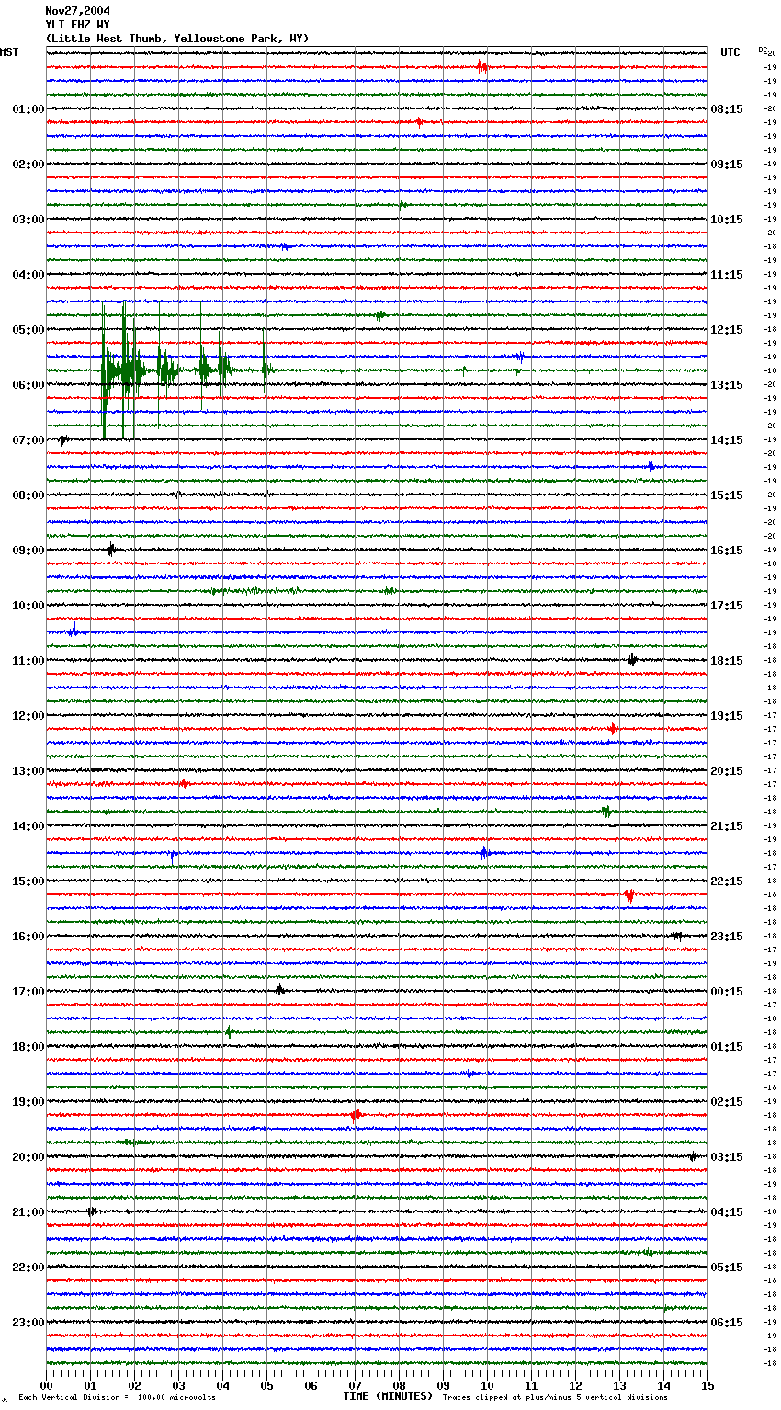This screenshot has width=781, height=1410.
Task: Click the black event on the 09:00 trace
Action: [x=111, y=550]
